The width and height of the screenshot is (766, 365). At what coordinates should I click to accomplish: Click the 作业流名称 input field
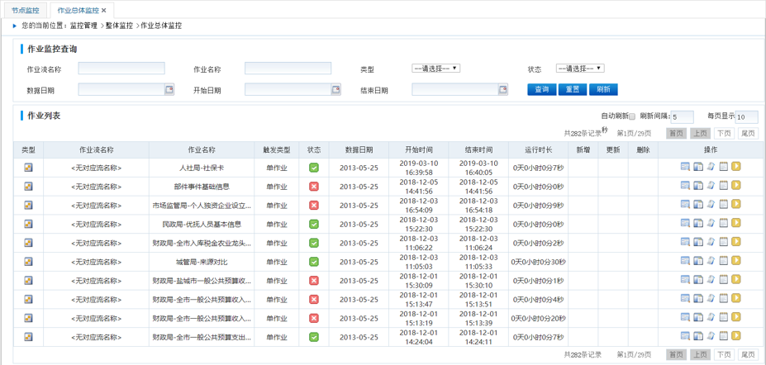point(121,69)
